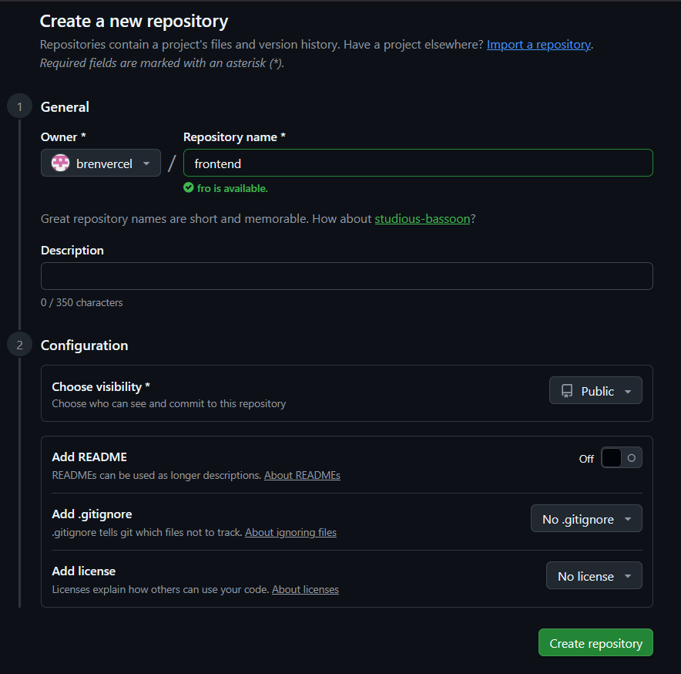Click the Create a new repository heading
681x674 pixels.
pyautogui.click(x=134, y=22)
